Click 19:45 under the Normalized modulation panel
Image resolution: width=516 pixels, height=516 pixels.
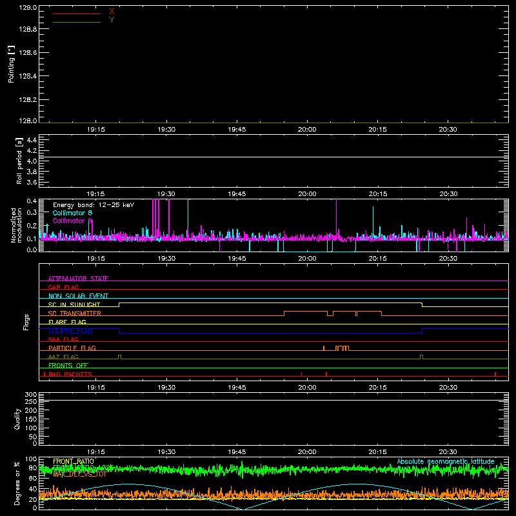pos(237,259)
